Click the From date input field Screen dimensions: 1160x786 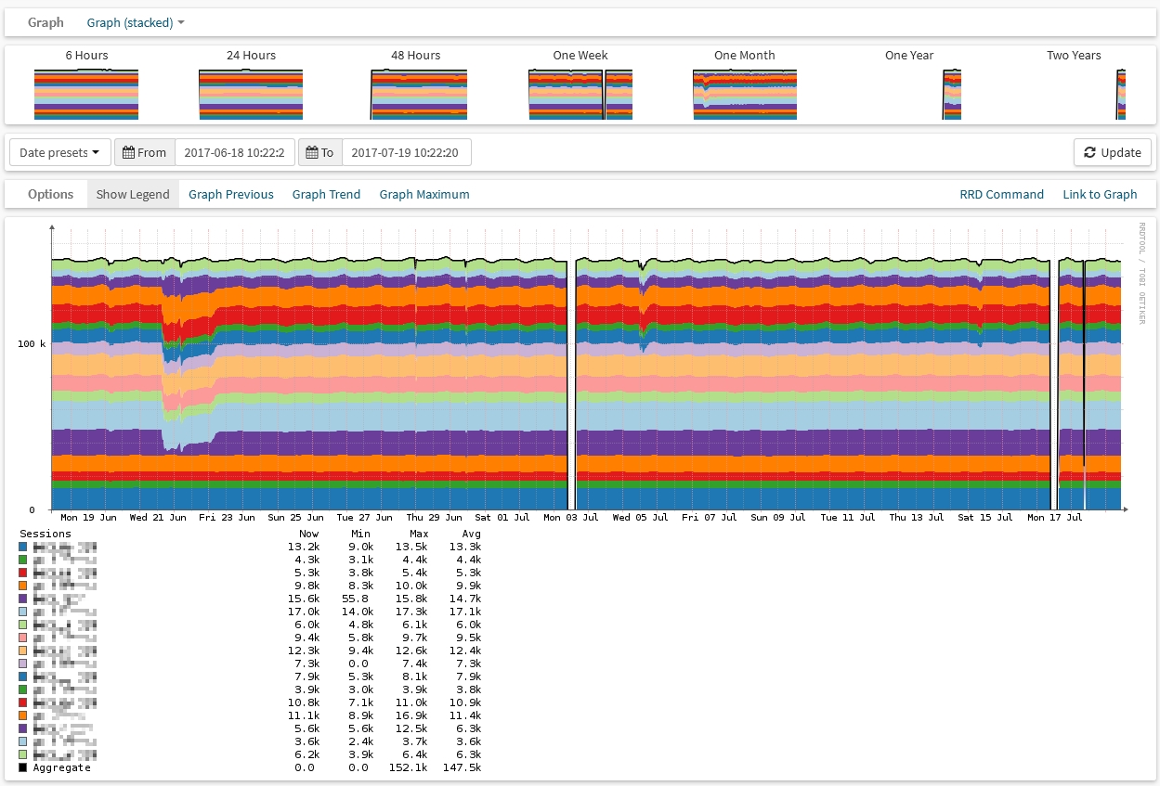click(x=235, y=152)
